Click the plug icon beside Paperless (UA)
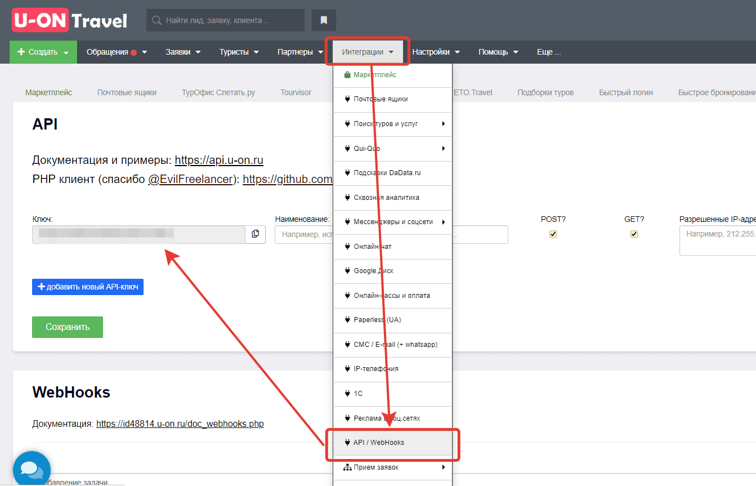 click(347, 320)
